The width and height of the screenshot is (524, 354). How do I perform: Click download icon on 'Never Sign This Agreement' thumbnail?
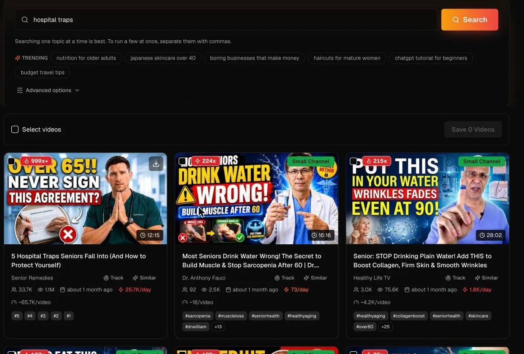156,163
